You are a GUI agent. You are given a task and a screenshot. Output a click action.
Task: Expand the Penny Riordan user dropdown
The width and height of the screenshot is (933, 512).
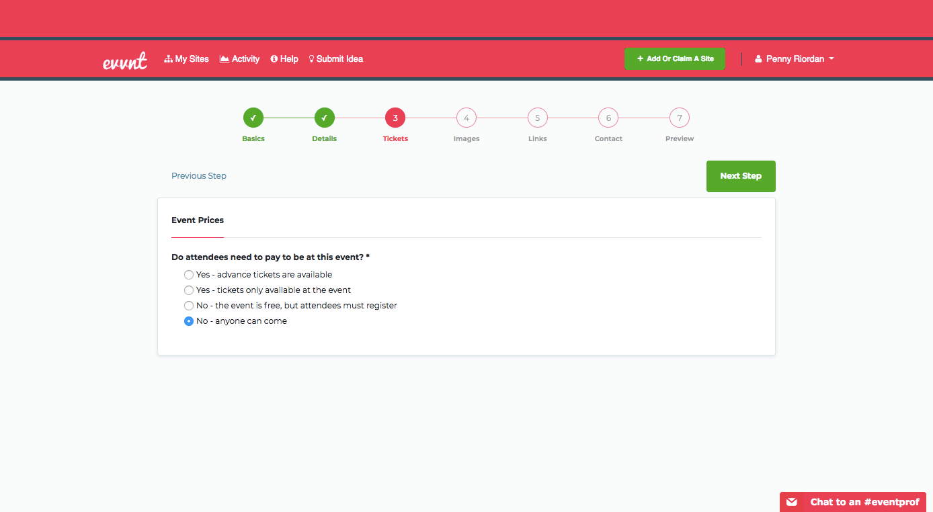[795, 59]
